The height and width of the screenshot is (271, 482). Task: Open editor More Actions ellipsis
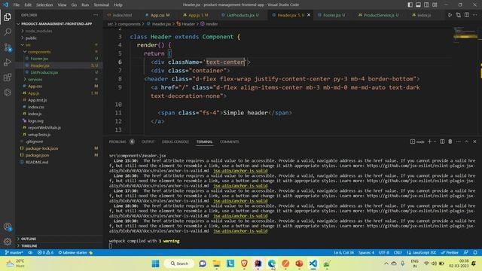click(475, 15)
